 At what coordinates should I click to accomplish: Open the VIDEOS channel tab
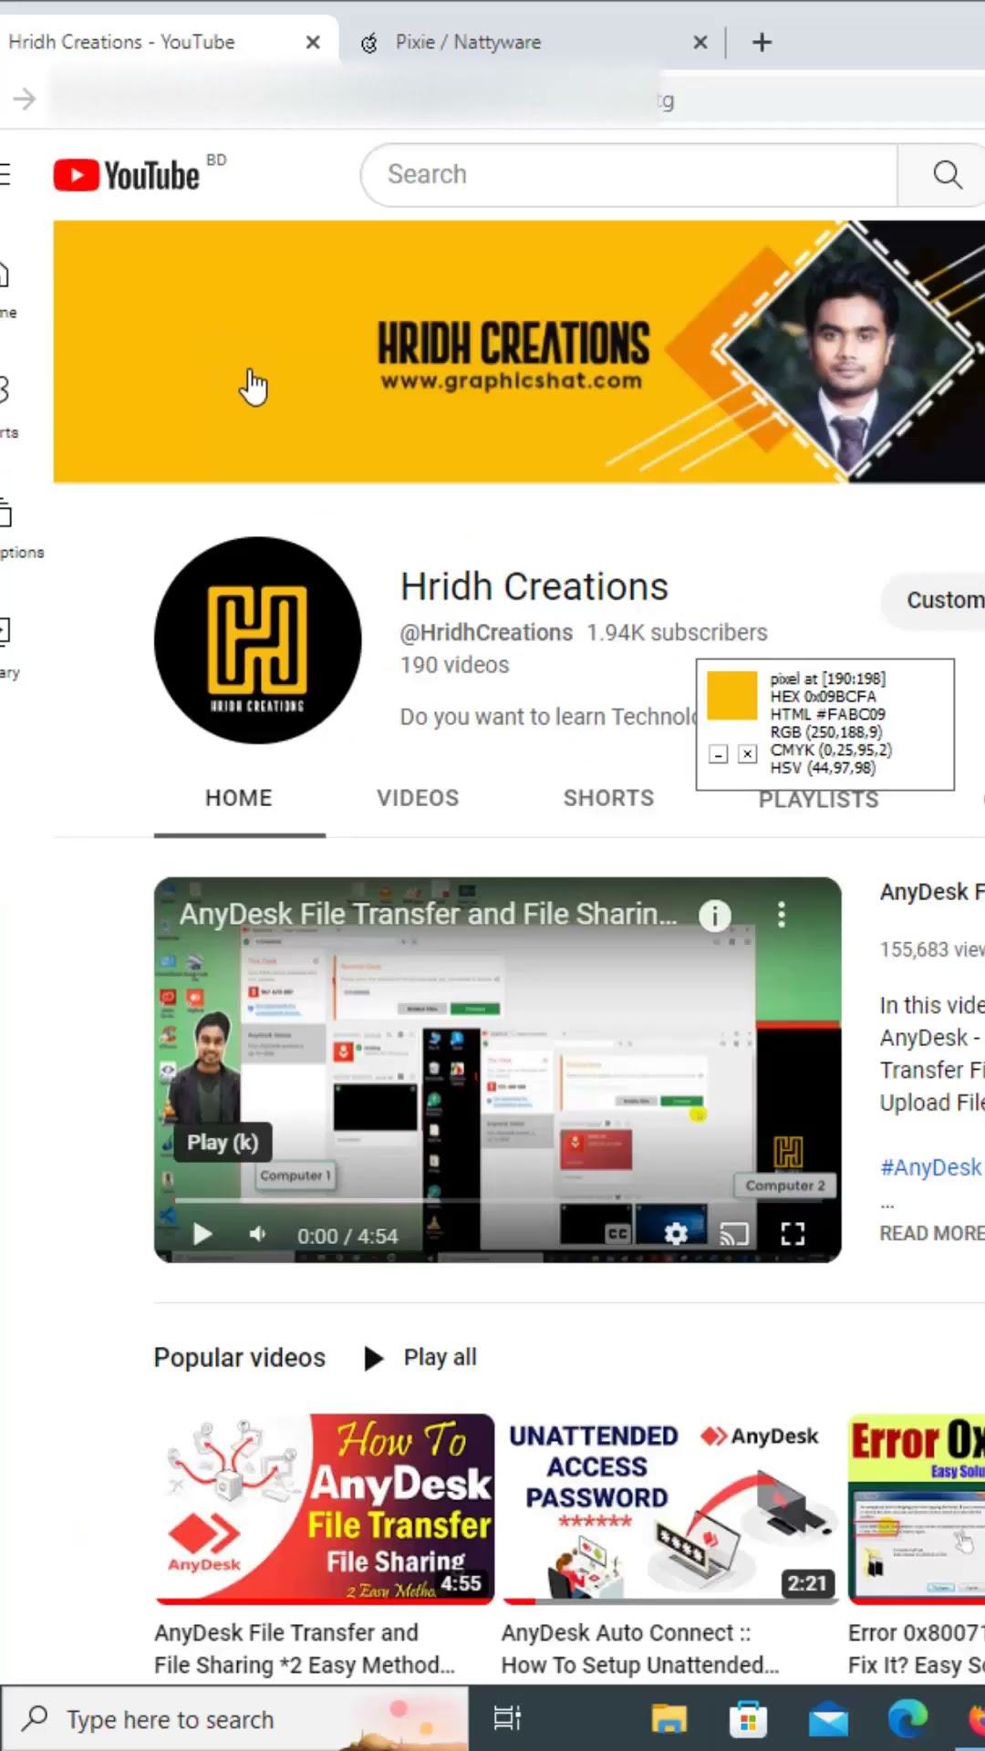coord(418,798)
